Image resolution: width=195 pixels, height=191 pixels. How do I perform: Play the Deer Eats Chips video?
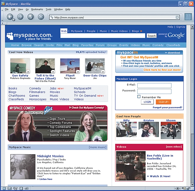[x=103, y=72]
